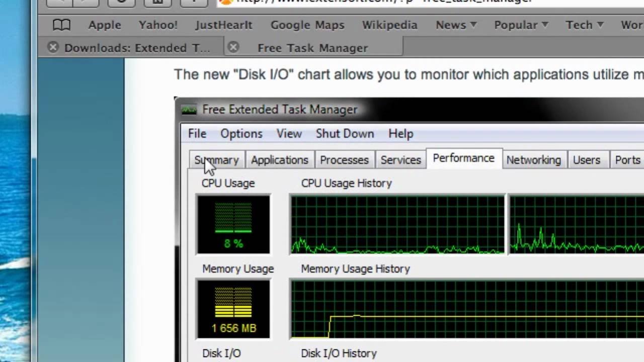This screenshot has width=644, height=362.
Task: Open the Options menu
Action: point(241,134)
